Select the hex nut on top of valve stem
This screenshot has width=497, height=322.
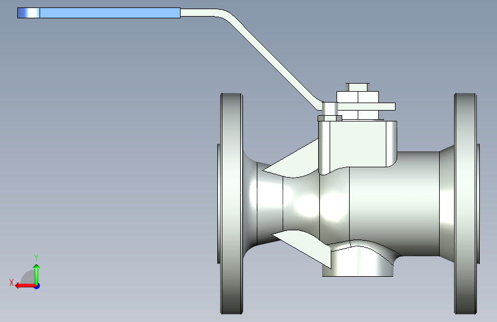pos(358,97)
